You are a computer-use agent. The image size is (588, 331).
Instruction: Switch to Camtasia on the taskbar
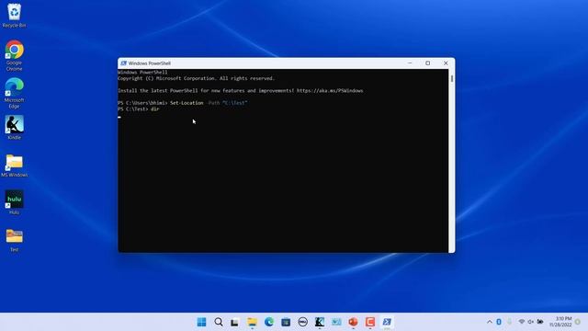coord(370,322)
